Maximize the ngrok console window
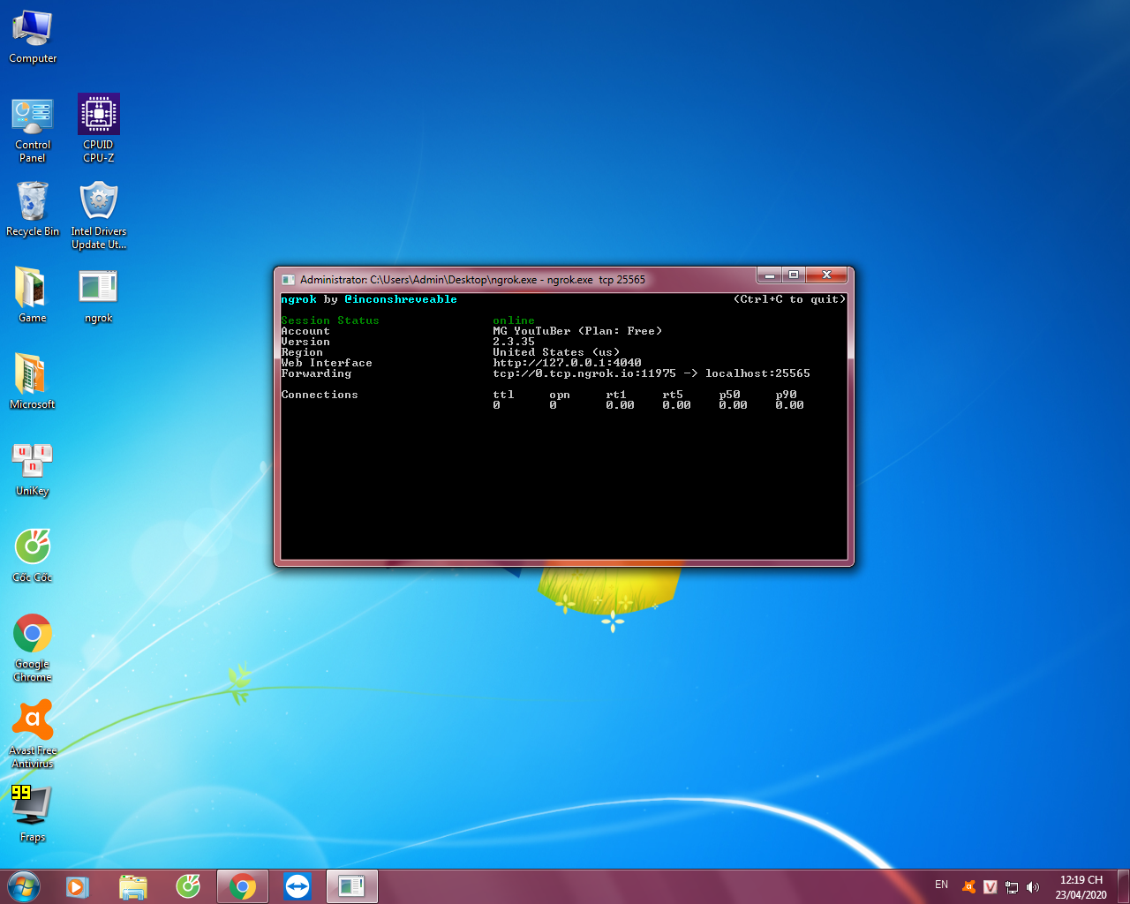The image size is (1130, 904). (x=794, y=275)
